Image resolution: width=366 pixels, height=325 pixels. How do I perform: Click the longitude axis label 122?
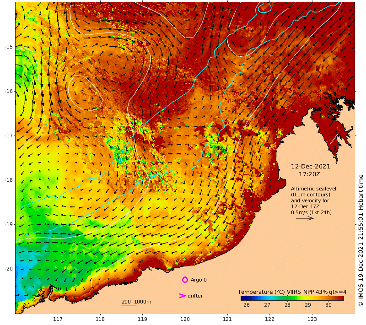[x=269, y=319]
